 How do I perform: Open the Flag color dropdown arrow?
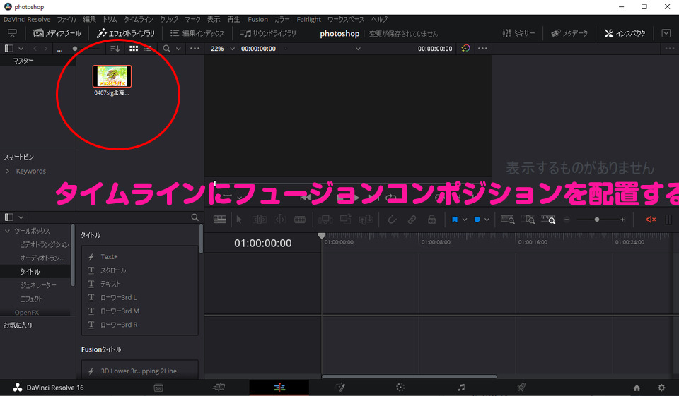coord(465,220)
